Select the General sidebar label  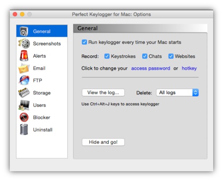[42, 31]
